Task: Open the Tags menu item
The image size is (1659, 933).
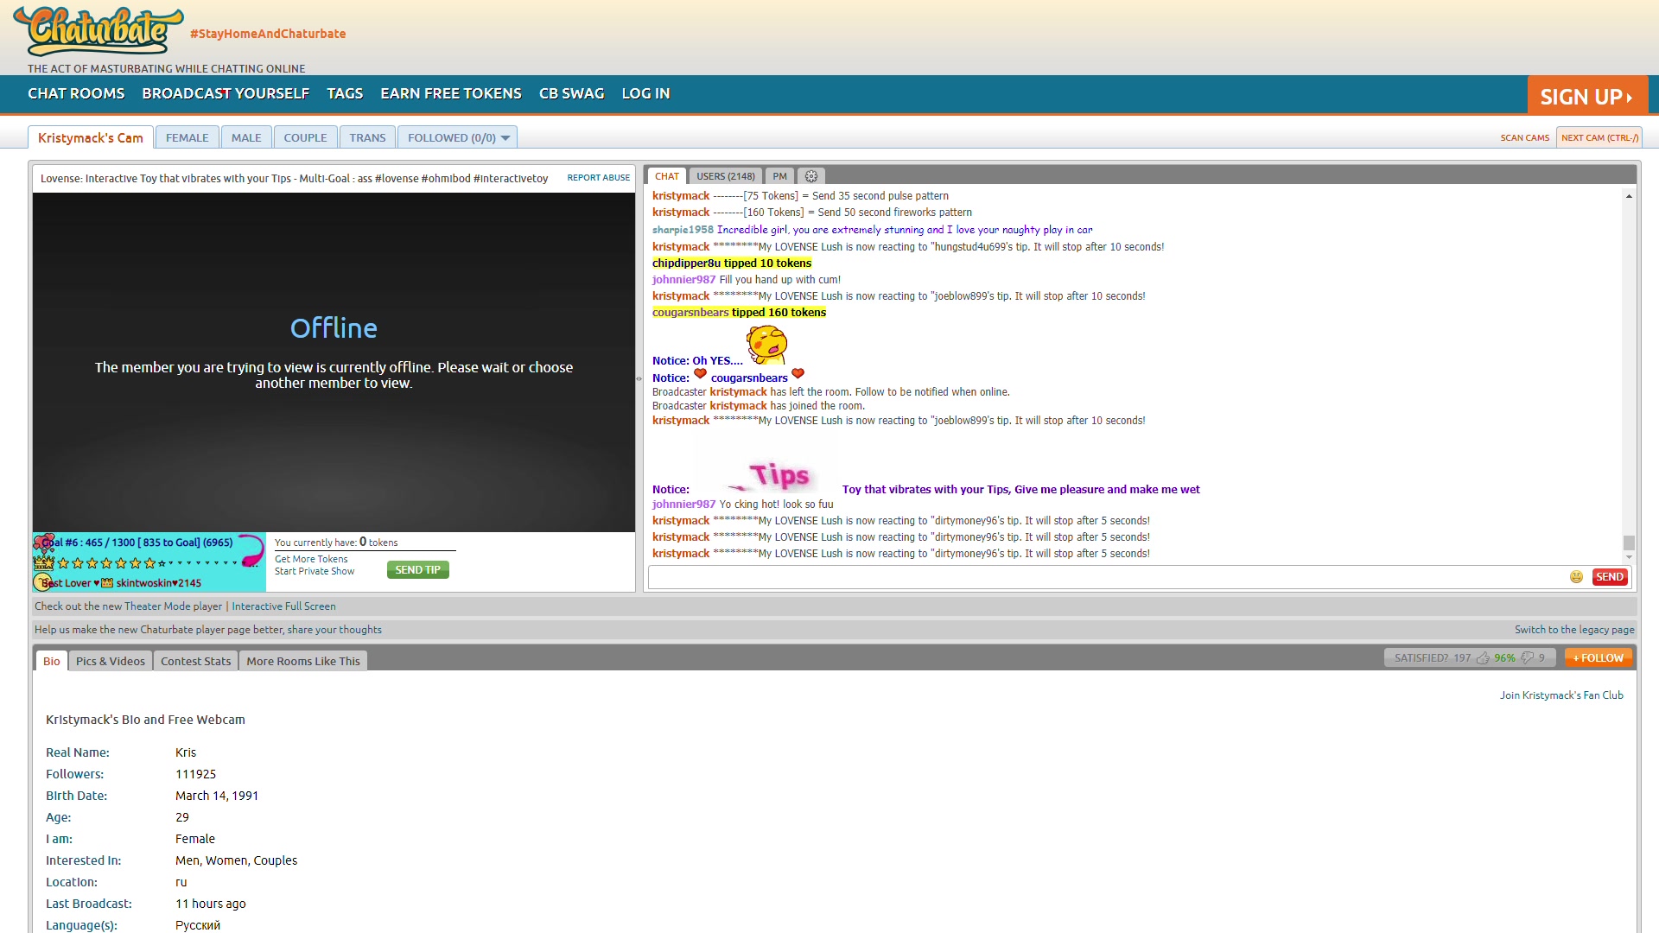Action: coord(345,93)
